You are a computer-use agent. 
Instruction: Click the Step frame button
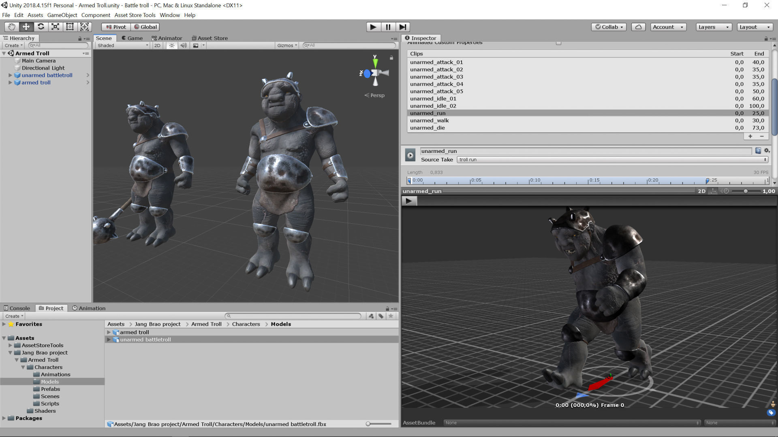coord(402,27)
